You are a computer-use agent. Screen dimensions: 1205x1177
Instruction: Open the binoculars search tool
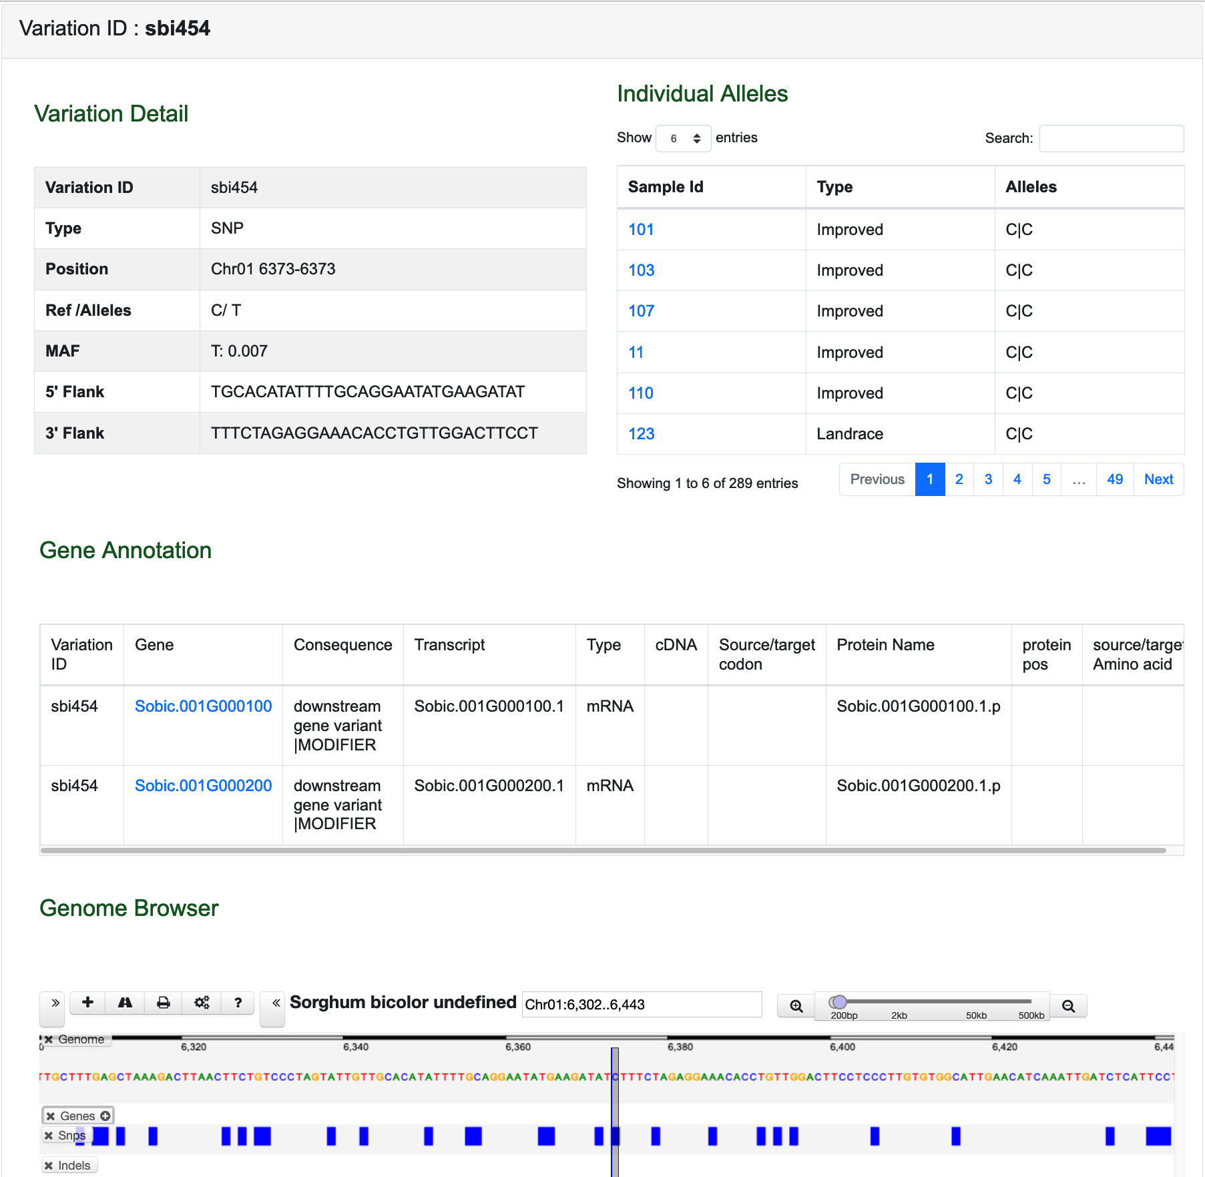125,1002
